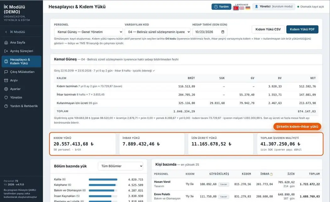The height and width of the screenshot is (202, 330).
Task: Click the Yönetici user avatar icon
Action: (x=256, y=7)
